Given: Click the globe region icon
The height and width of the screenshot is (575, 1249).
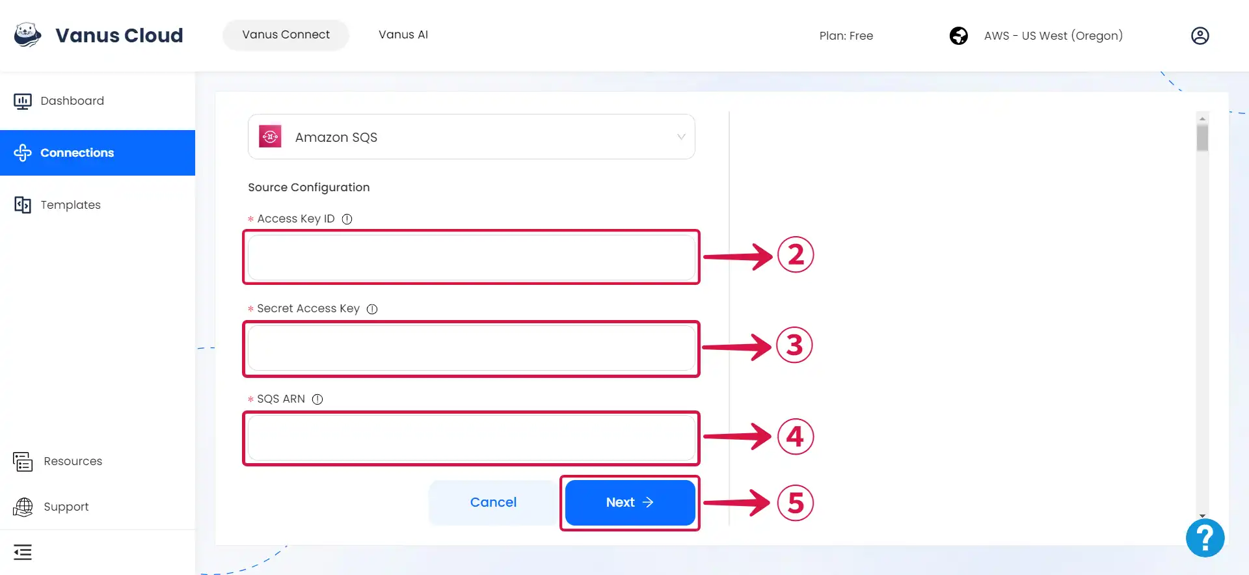Looking at the screenshot, I should [958, 36].
